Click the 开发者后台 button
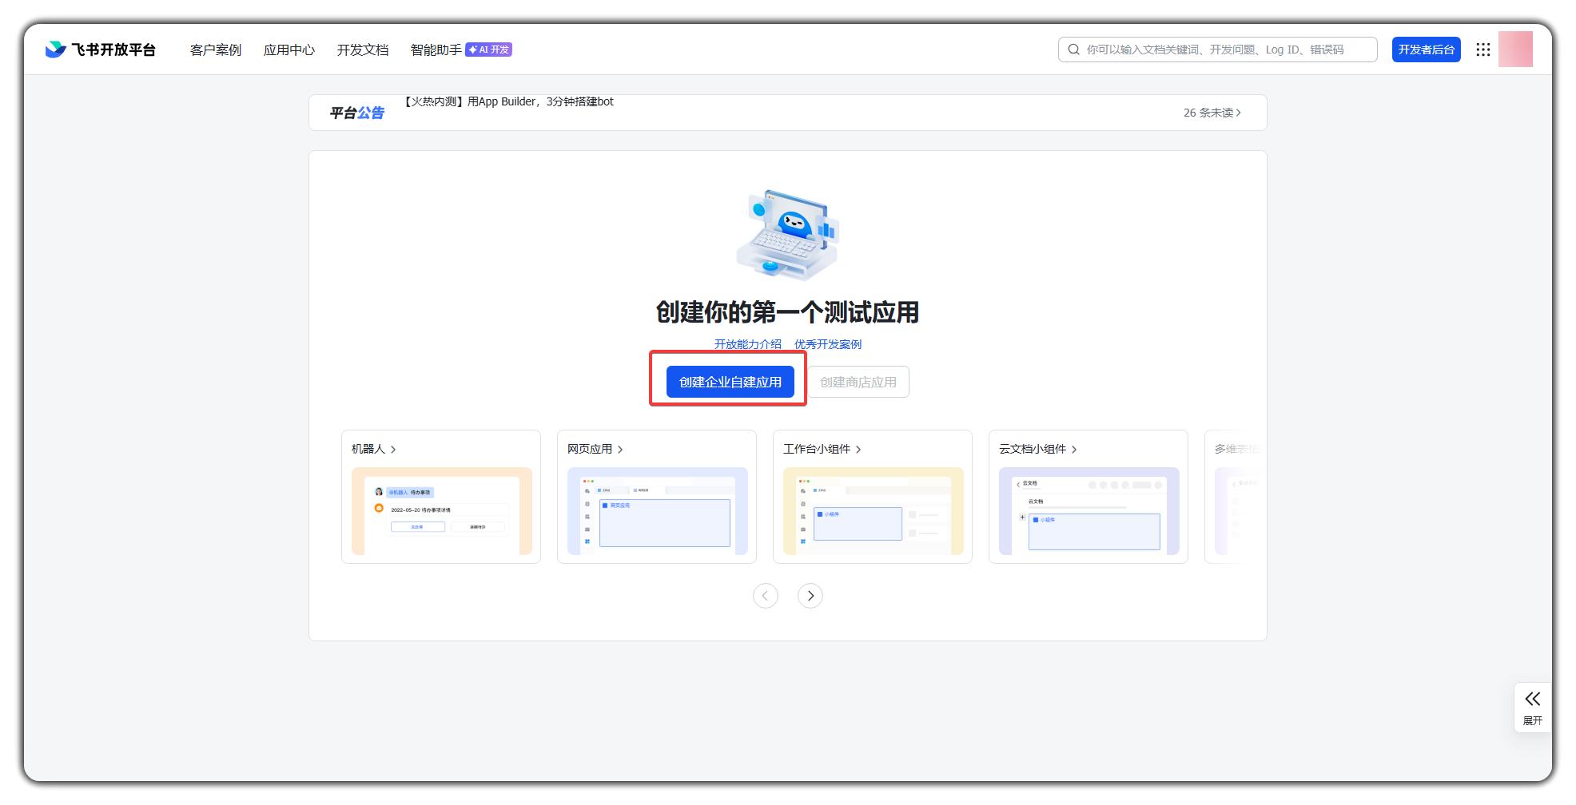Image resolution: width=1576 pixels, height=805 pixels. tap(1426, 50)
